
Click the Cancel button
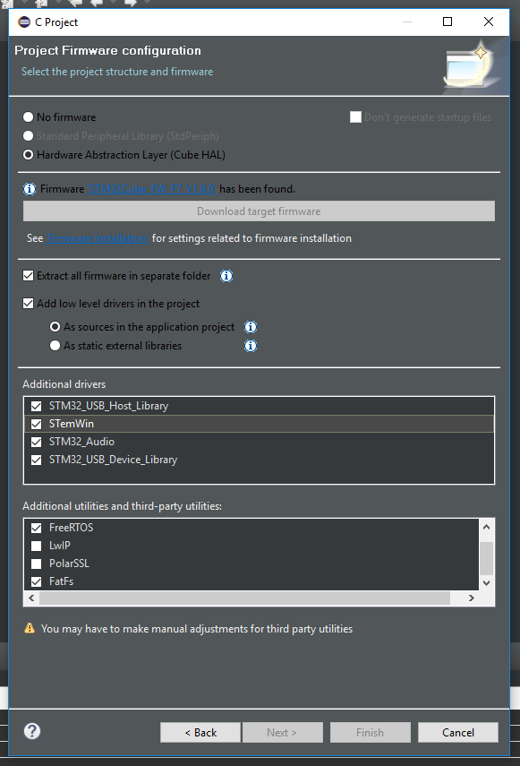coord(458,732)
